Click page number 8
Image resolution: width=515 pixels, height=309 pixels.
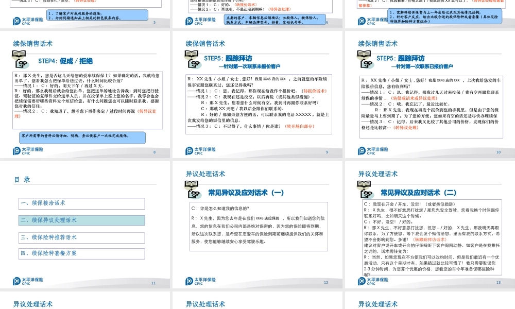[x=154, y=152]
